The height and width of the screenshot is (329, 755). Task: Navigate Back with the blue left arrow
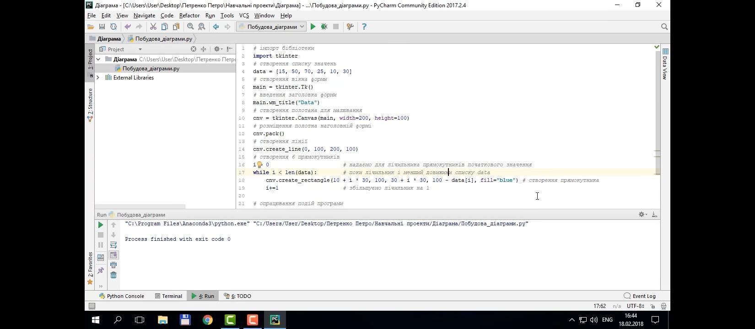coord(216,27)
